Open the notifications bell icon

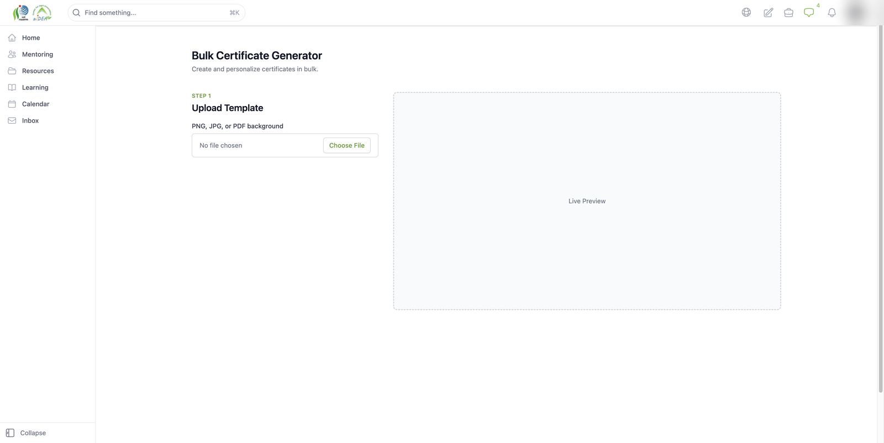(x=832, y=12)
